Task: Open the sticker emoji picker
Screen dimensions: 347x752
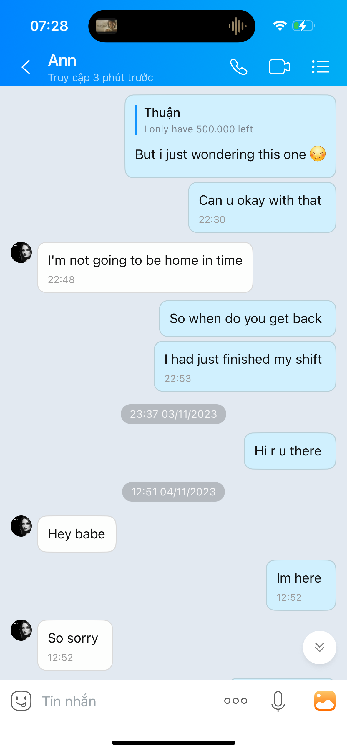Action: pos(21,701)
